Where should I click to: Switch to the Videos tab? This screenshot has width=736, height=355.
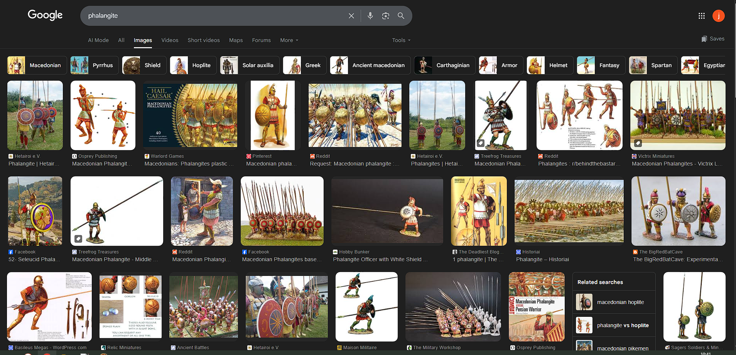click(x=170, y=40)
